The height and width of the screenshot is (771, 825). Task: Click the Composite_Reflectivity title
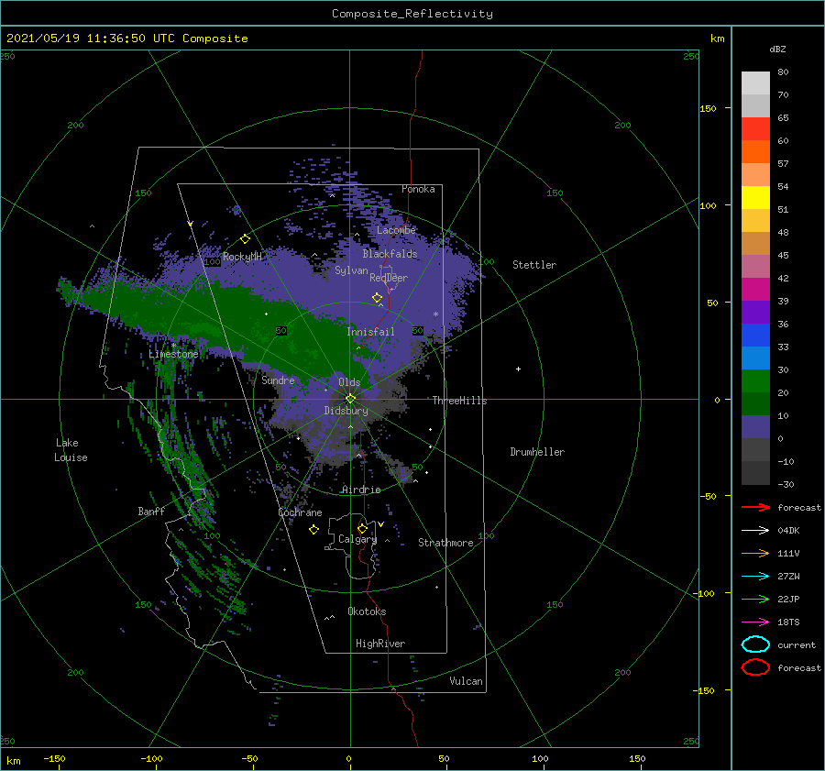click(x=412, y=14)
